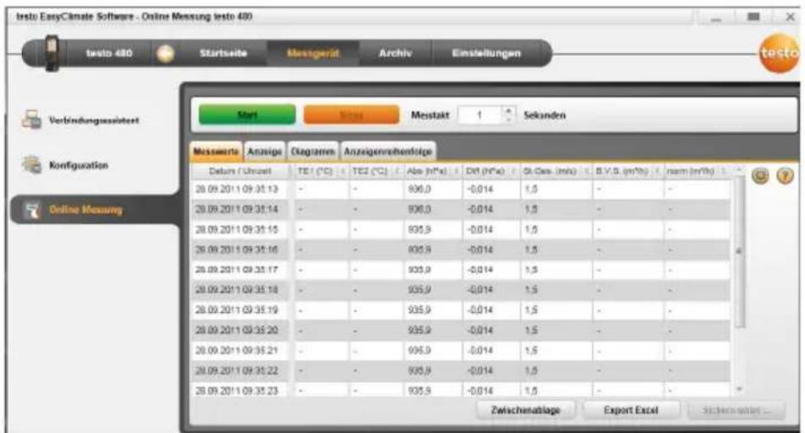
Task: Open the Einstellungen tab
Action: coord(486,53)
